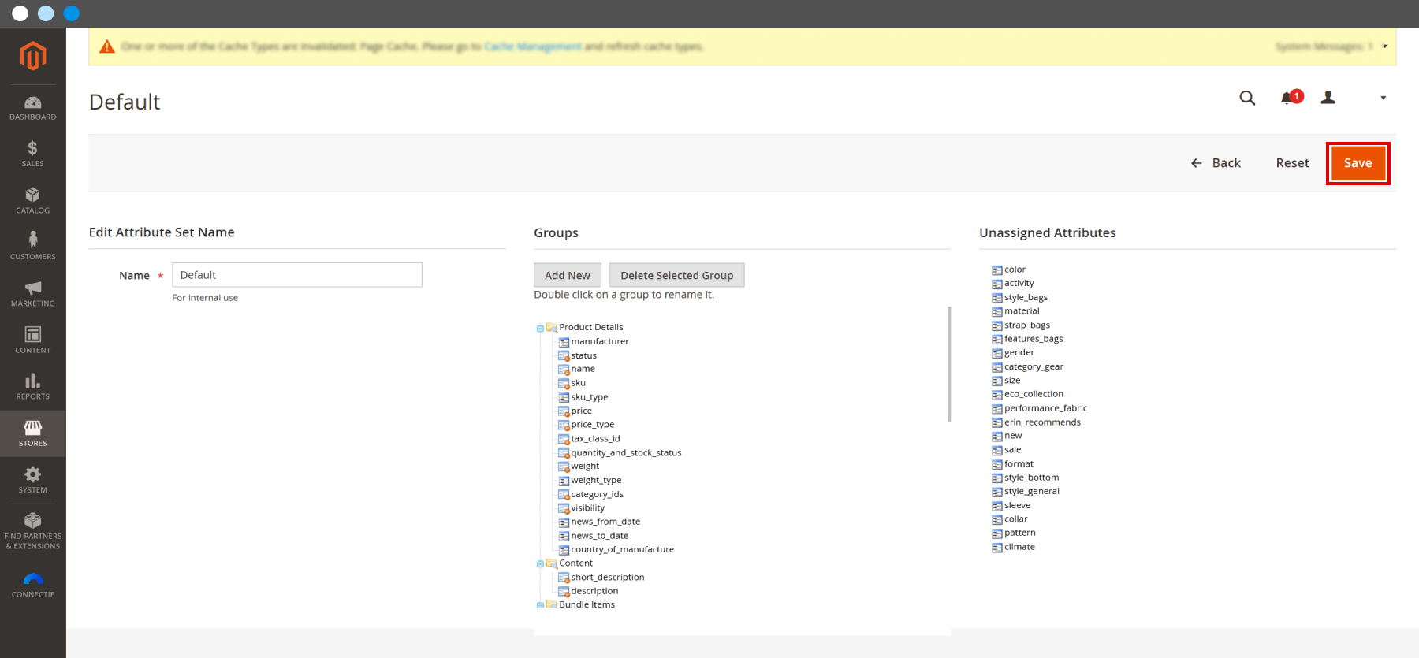The height and width of the screenshot is (658, 1419).
Task: Select the country_of_manufacture attribute
Action: (x=623, y=550)
